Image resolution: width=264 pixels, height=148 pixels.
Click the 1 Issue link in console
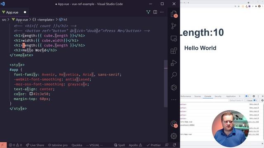252,100
